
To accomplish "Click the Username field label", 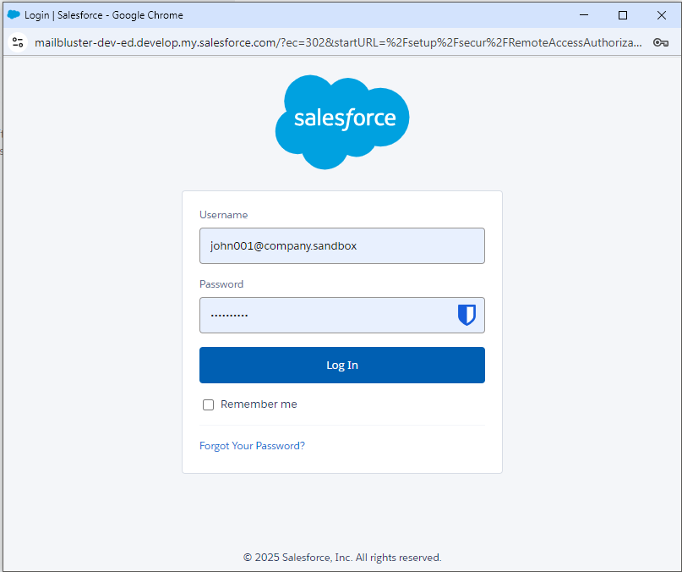I will coord(223,215).
